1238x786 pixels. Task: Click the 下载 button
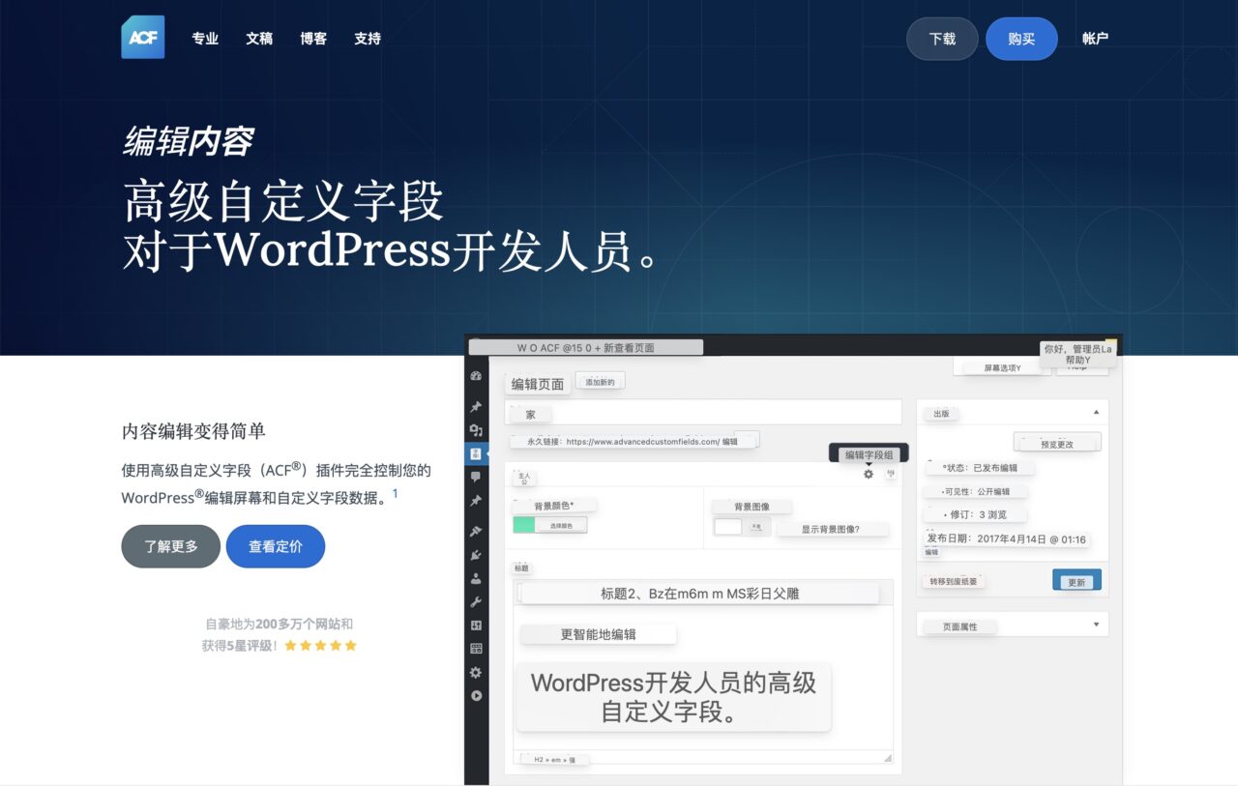[942, 39]
